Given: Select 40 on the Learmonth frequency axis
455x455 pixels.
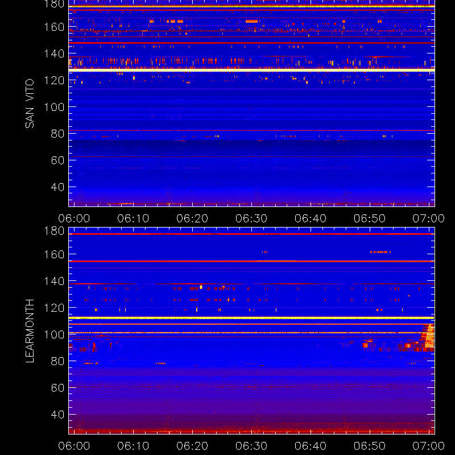Looking at the screenshot, I should [57, 415].
